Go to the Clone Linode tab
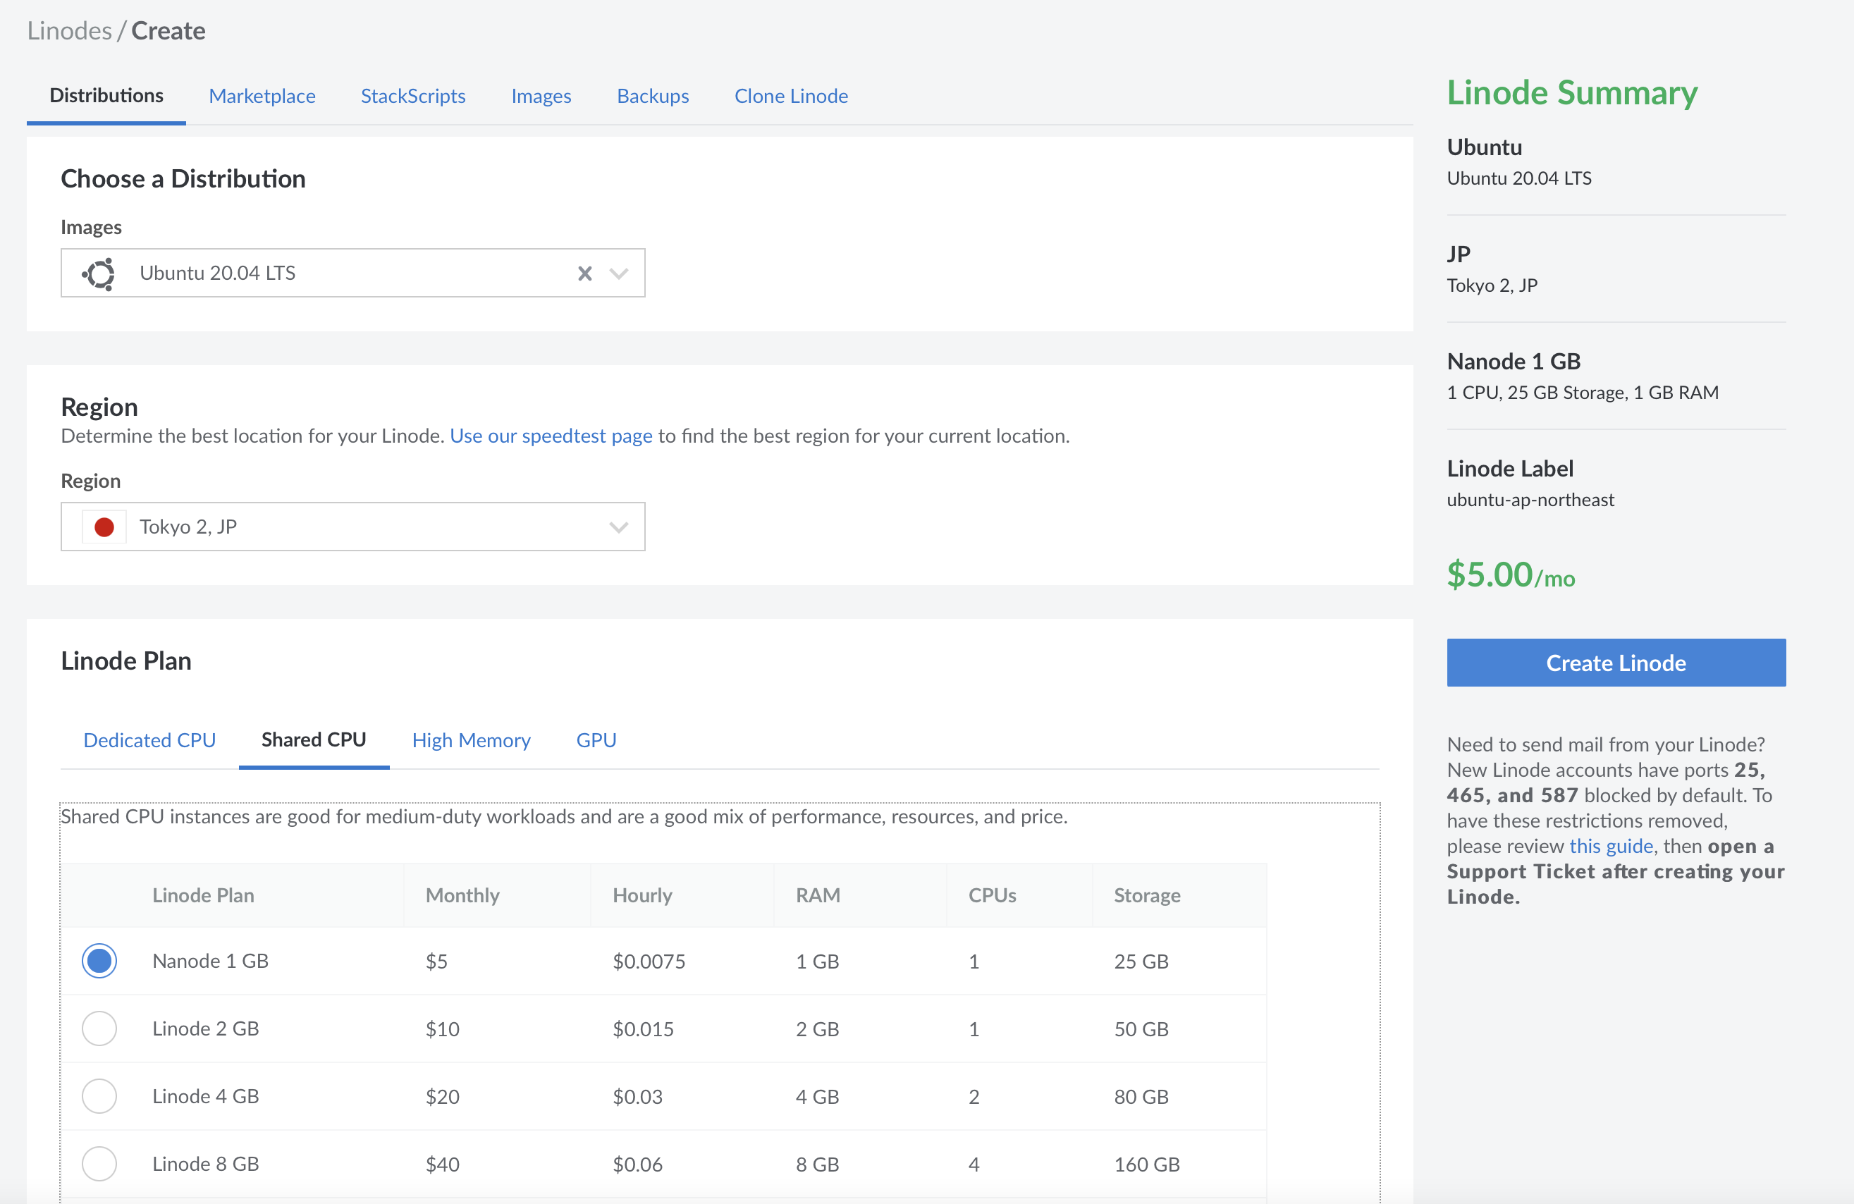Screen dimensions: 1854x1204 click(791, 96)
